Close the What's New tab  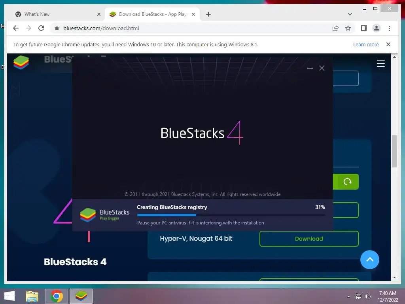tap(98, 14)
